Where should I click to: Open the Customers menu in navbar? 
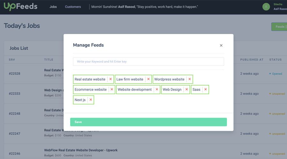(x=73, y=7)
